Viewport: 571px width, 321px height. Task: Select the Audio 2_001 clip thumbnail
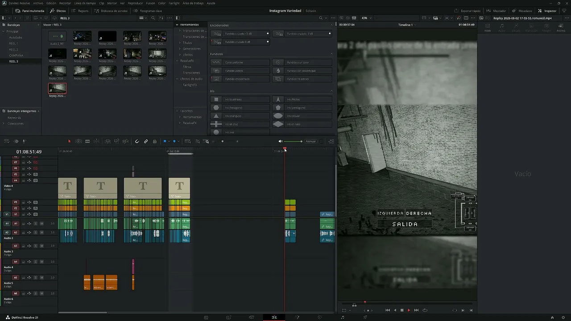tap(57, 37)
